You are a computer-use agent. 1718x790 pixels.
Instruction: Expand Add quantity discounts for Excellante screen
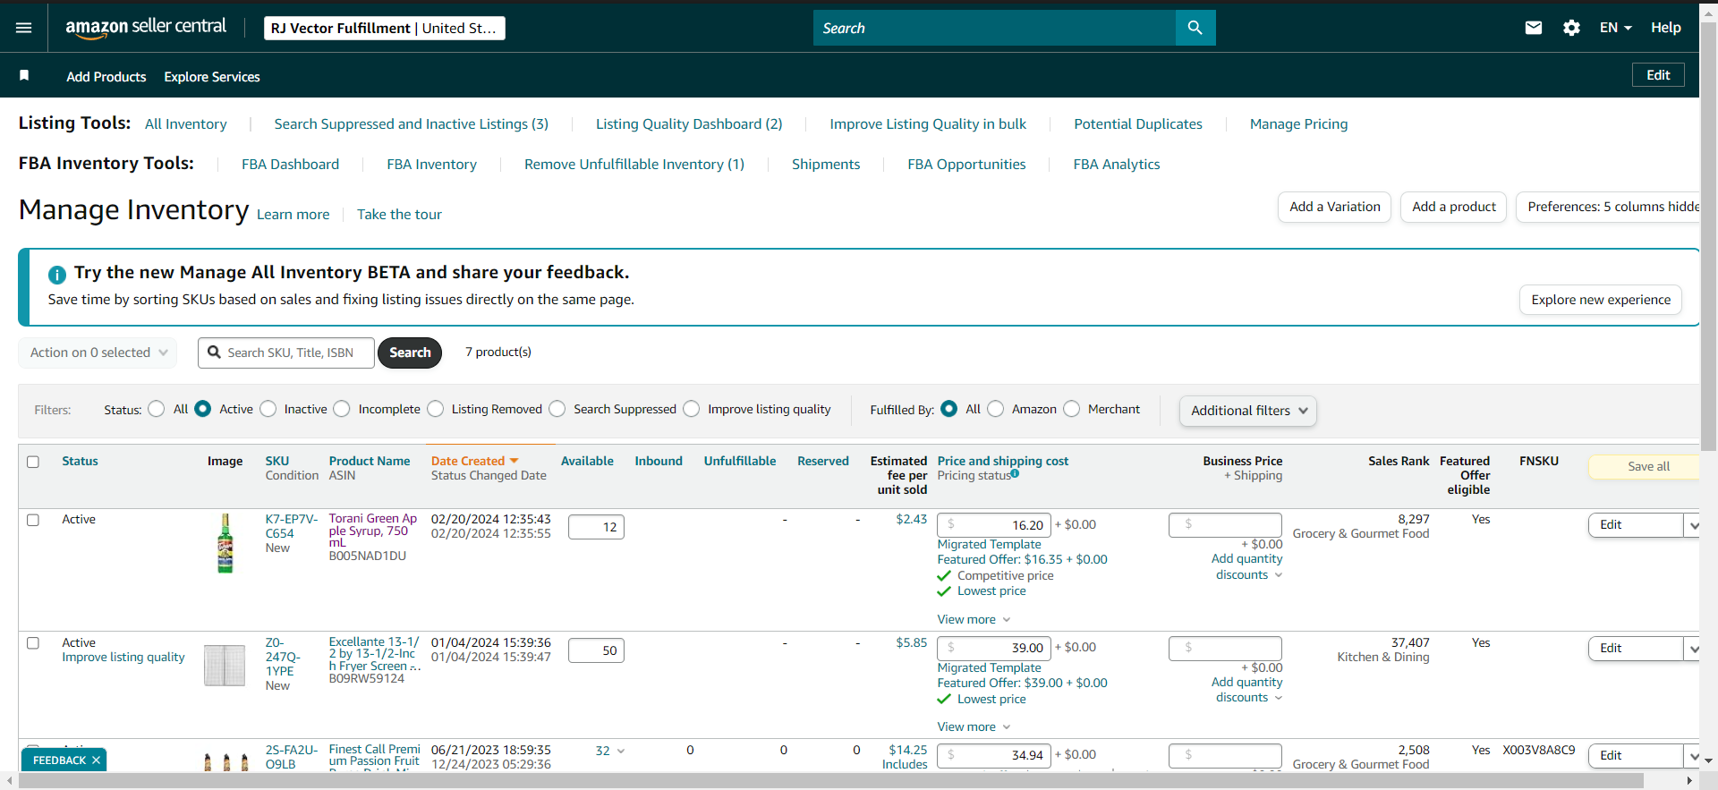[x=1247, y=690]
